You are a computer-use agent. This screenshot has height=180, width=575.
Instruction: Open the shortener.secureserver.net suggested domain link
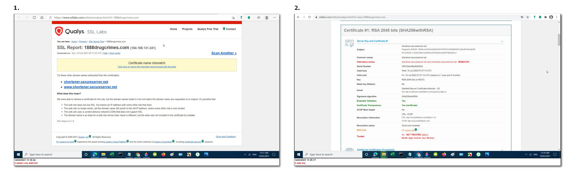(x=86, y=82)
